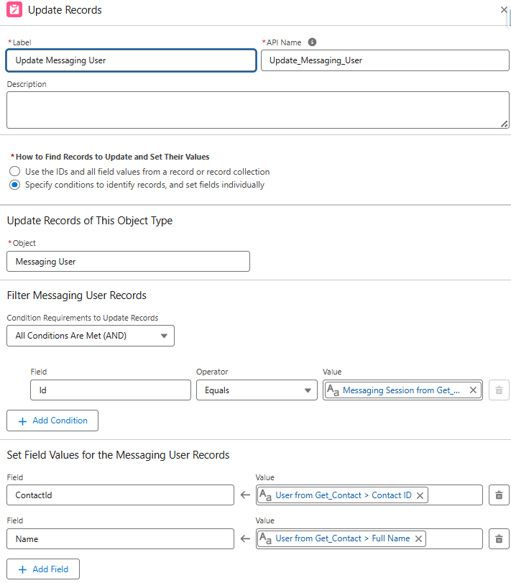This screenshot has height=583, width=511.
Task: Delete the Id filter condition row
Action: (499, 390)
